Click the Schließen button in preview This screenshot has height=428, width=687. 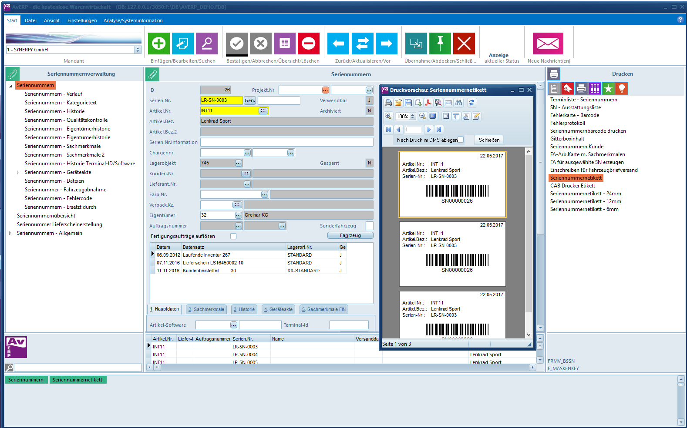pos(489,140)
